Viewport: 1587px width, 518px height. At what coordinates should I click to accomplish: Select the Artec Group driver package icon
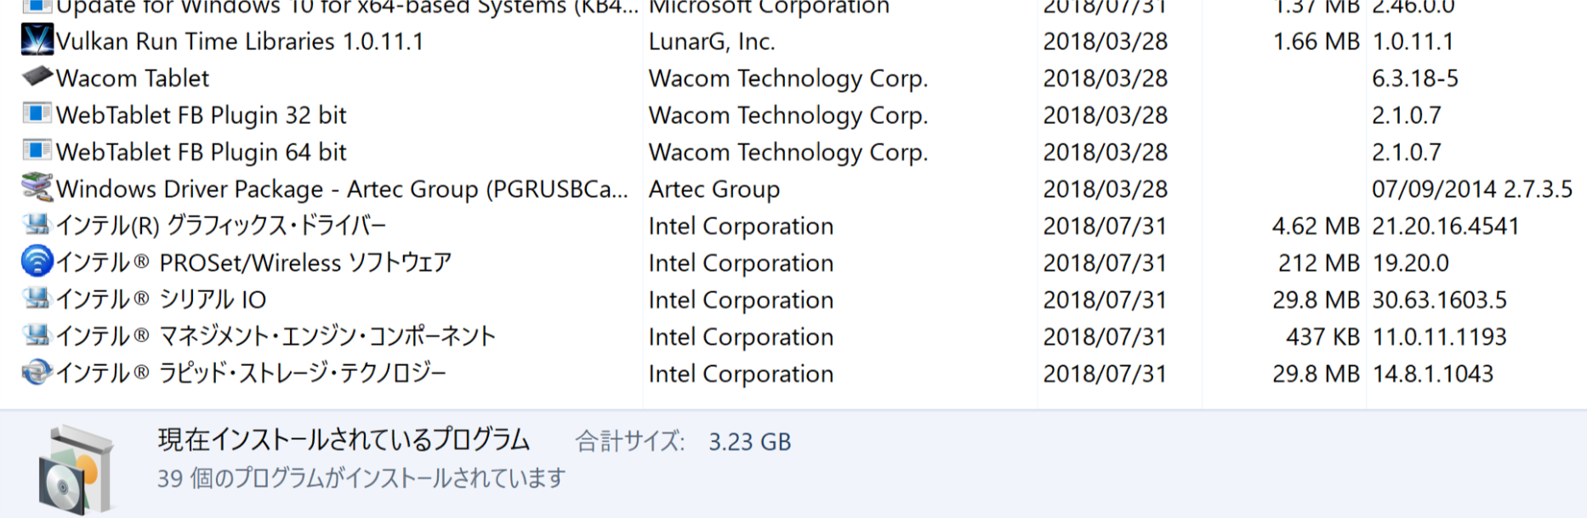(37, 188)
